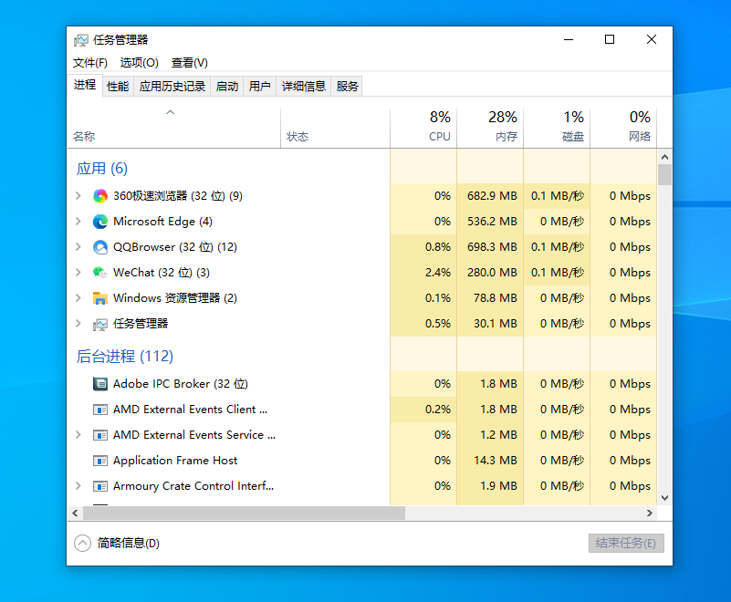Click the 30.1 MB memory cell
The image size is (731, 602).
[x=490, y=324]
